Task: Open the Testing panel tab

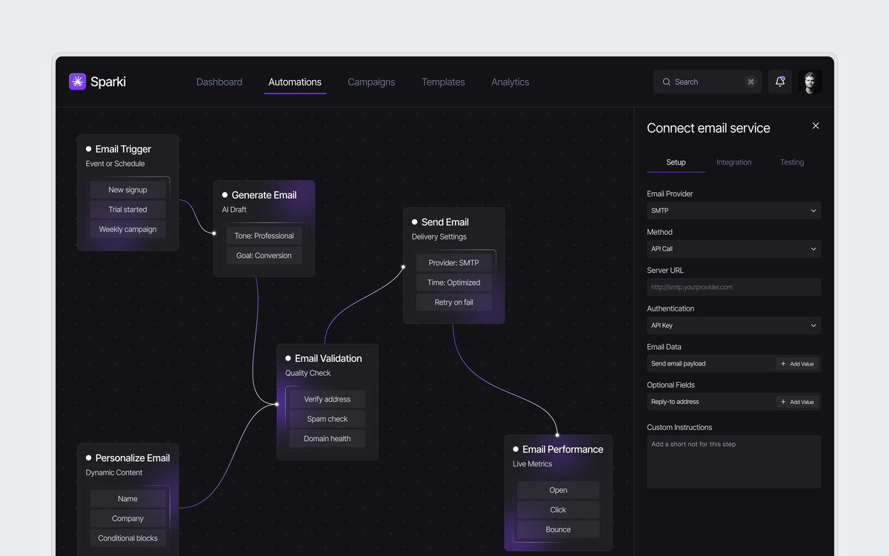Action: point(792,162)
